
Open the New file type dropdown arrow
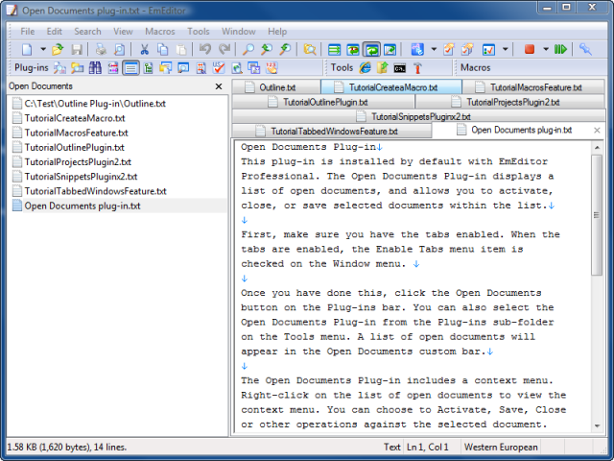[43, 49]
